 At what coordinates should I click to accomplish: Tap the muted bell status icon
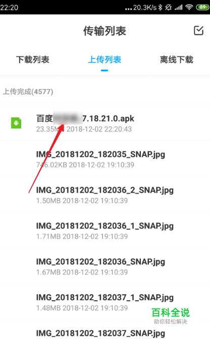point(168,8)
